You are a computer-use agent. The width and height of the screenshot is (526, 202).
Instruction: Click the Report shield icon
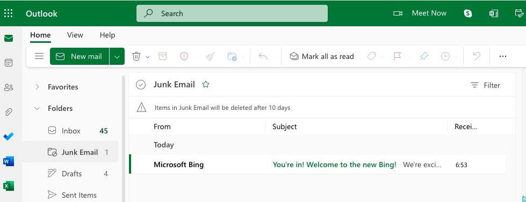click(x=184, y=56)
